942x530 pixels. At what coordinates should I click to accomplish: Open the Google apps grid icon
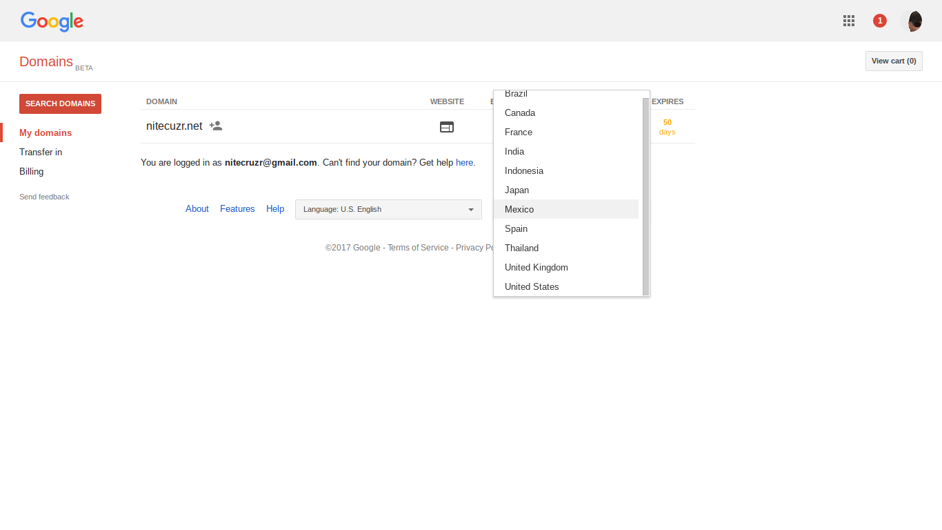pos(849,21)
